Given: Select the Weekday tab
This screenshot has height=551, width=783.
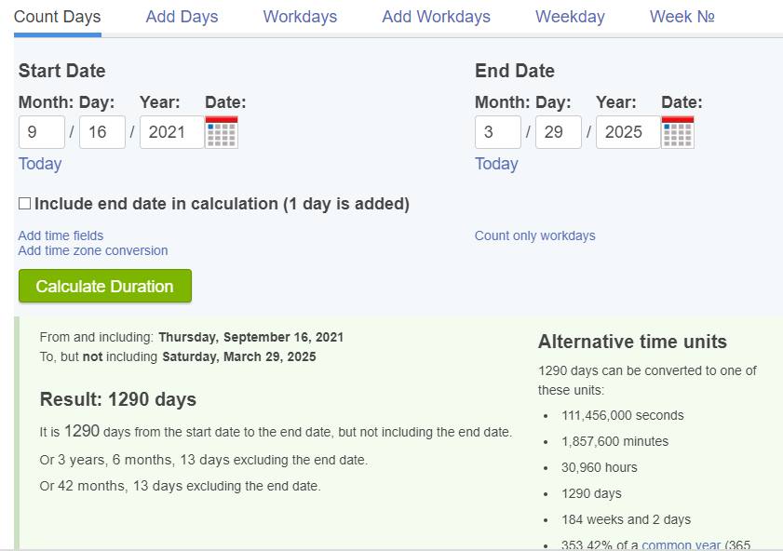Looking at the screenshot, I should coord(570,17).
